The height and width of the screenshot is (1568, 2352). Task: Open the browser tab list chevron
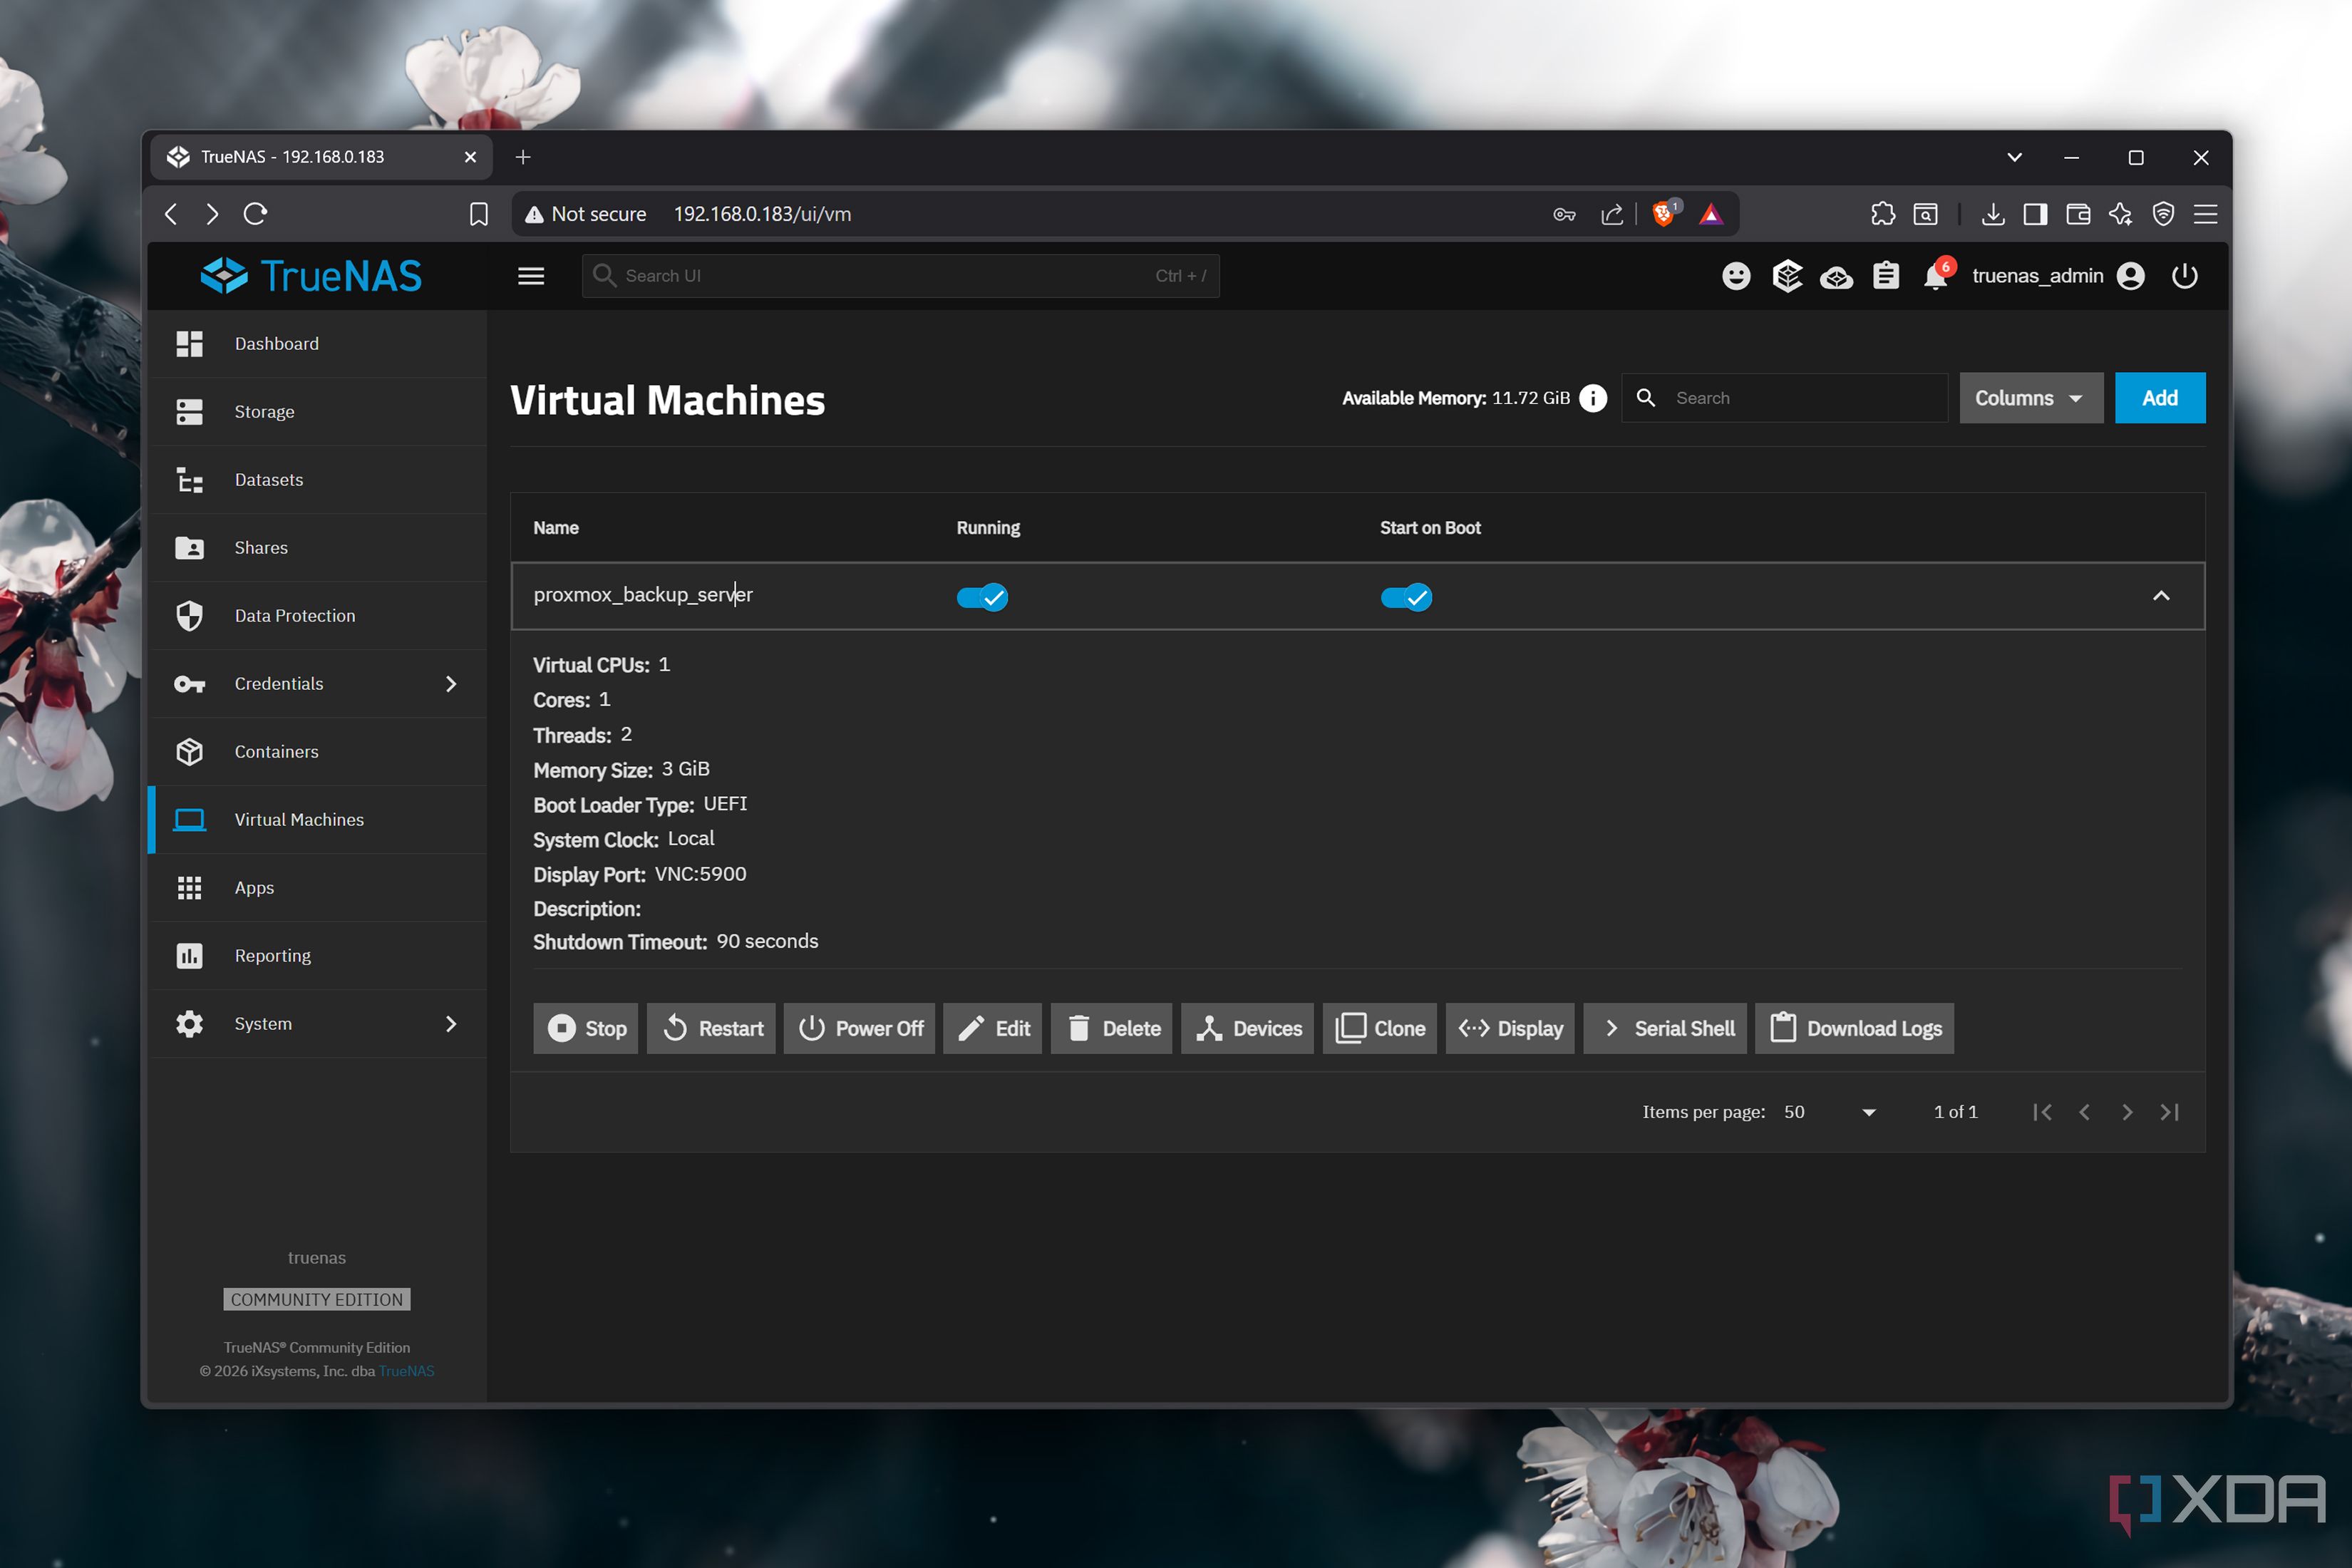click(x=2015, y=157)
